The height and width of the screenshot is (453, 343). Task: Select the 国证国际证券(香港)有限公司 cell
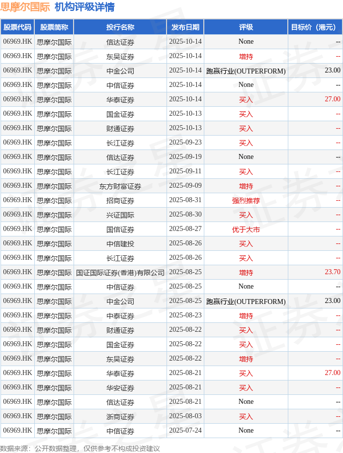pos(120,273)
